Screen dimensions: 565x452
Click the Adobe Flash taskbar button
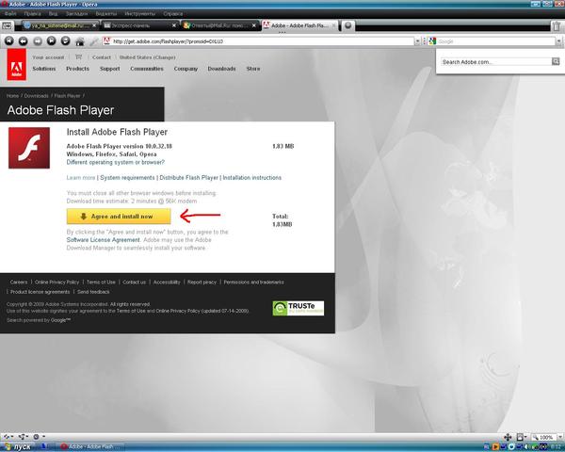tap(92, 447)
